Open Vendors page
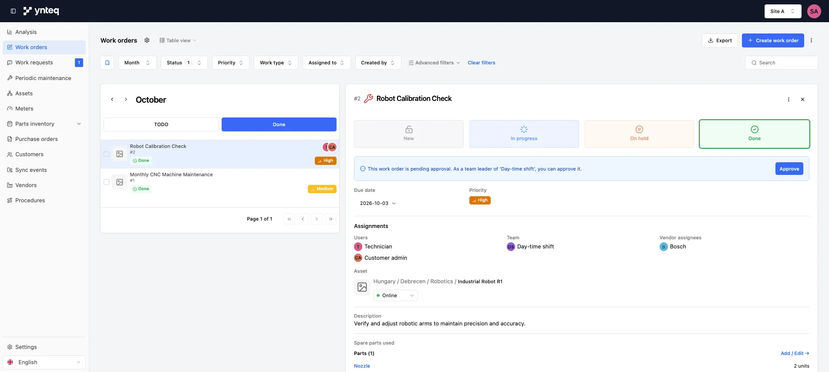 click(44, 185)
